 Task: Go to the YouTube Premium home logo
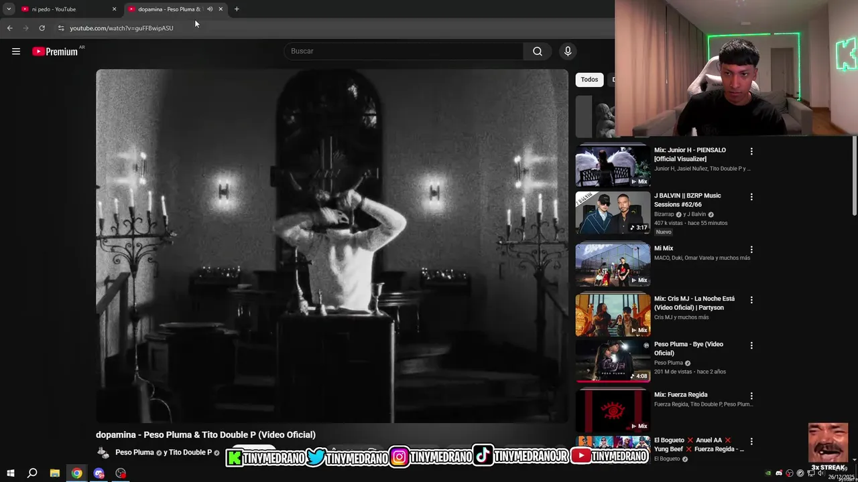55,52
